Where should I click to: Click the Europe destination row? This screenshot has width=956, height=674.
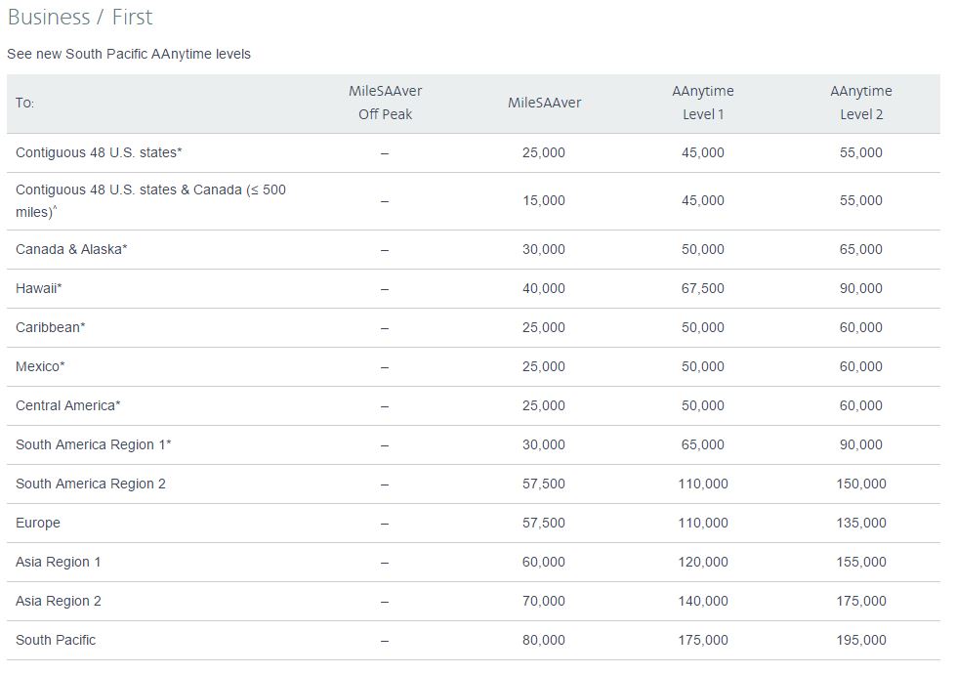(474, 523)
